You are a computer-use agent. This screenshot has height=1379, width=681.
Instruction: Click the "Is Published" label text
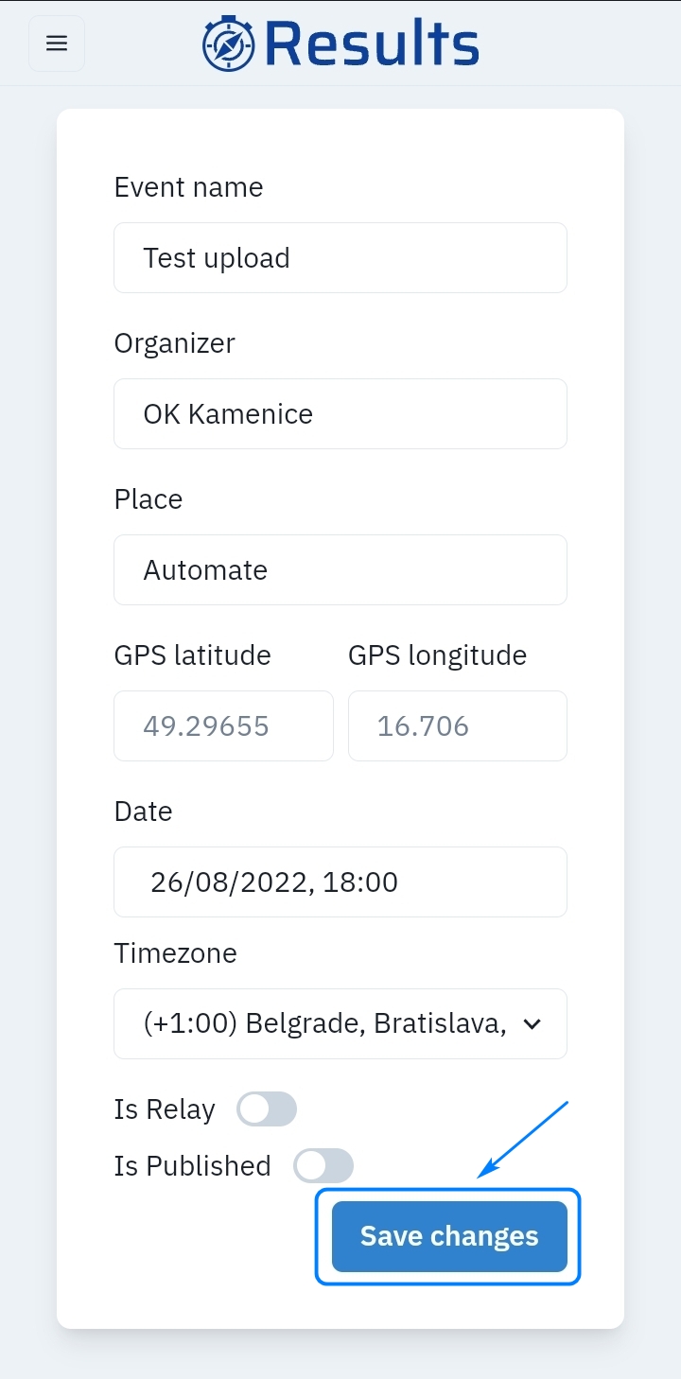pos(192,1165)
